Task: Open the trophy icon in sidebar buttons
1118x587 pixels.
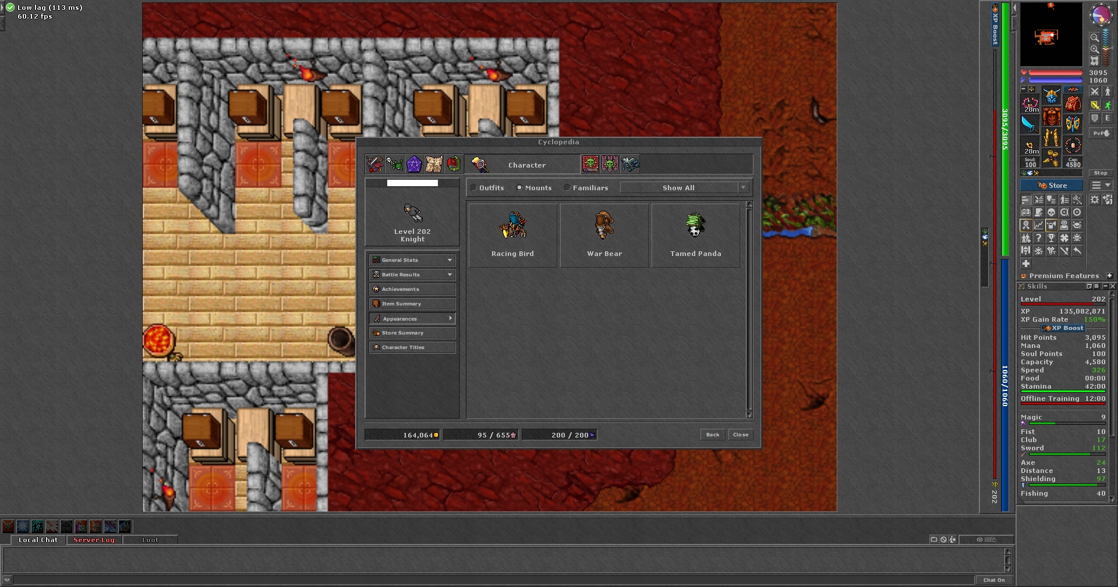Action: (1051, 238)
